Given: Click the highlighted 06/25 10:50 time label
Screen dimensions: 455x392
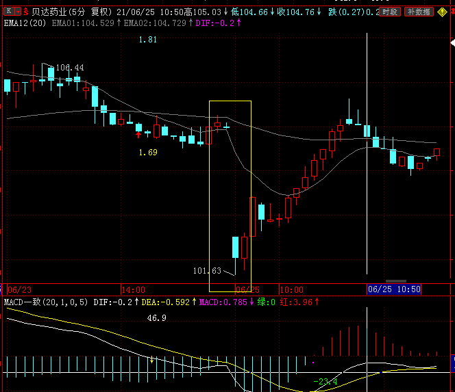Looking at the screenshot, I should (394, 289).
